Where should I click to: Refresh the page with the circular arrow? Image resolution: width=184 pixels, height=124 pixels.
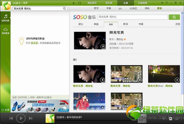coord(80,3)
